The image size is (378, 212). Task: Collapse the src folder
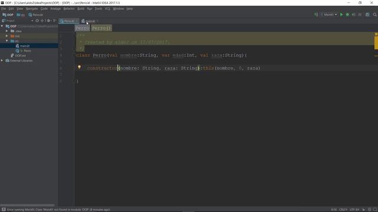tap(6, 41)
